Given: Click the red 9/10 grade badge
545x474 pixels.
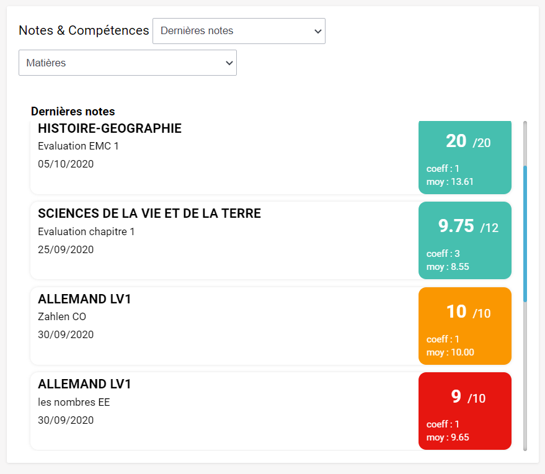Looking at the screenshot, I should pos(465,411).
